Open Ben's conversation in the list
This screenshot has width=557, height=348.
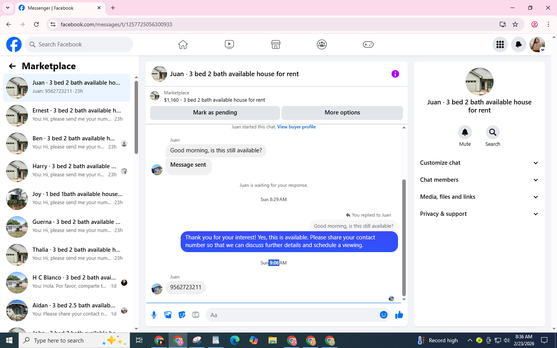pyautogui.click(x=67, y=143)
